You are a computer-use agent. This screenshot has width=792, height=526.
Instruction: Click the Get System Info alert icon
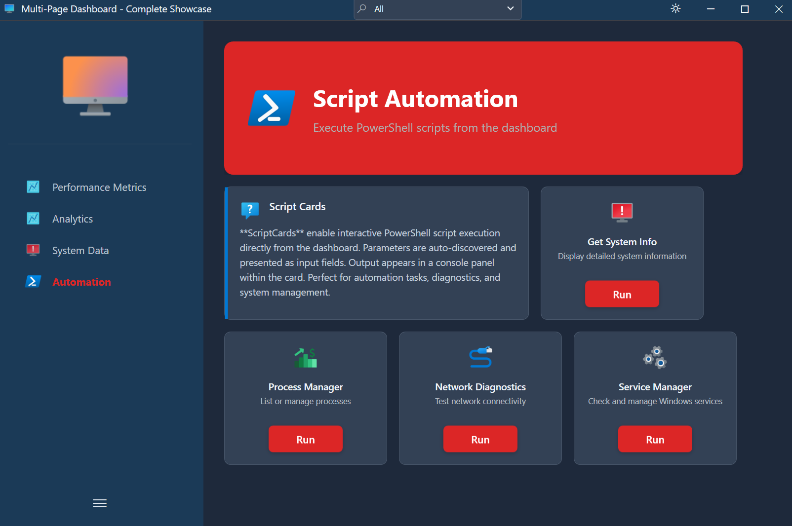[622, 213]
